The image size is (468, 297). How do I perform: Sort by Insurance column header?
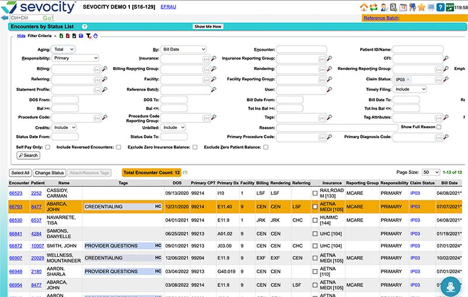click(332, 183)
